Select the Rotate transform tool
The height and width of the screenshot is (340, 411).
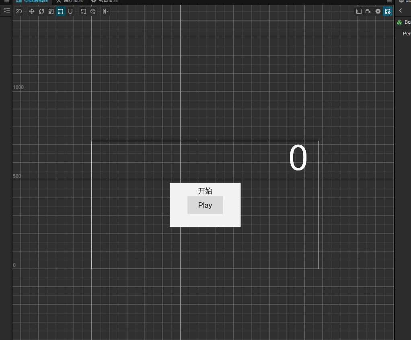click(x=41, y=11)
